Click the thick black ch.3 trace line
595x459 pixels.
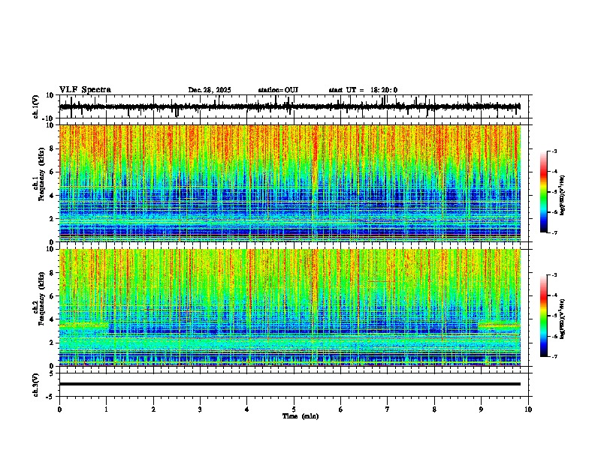(x=290, y=384)
